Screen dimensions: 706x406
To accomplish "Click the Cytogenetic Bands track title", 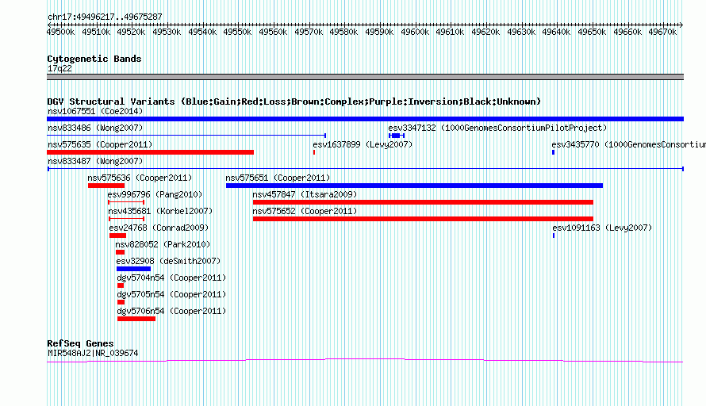I will [94, 59].
